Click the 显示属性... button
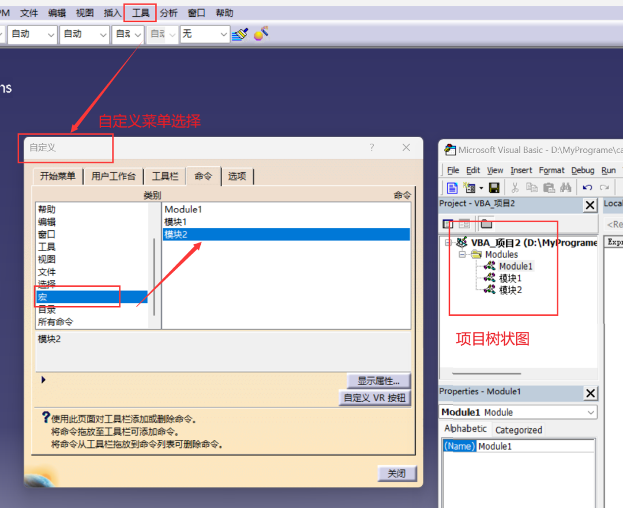 click(x=378, y=381)
